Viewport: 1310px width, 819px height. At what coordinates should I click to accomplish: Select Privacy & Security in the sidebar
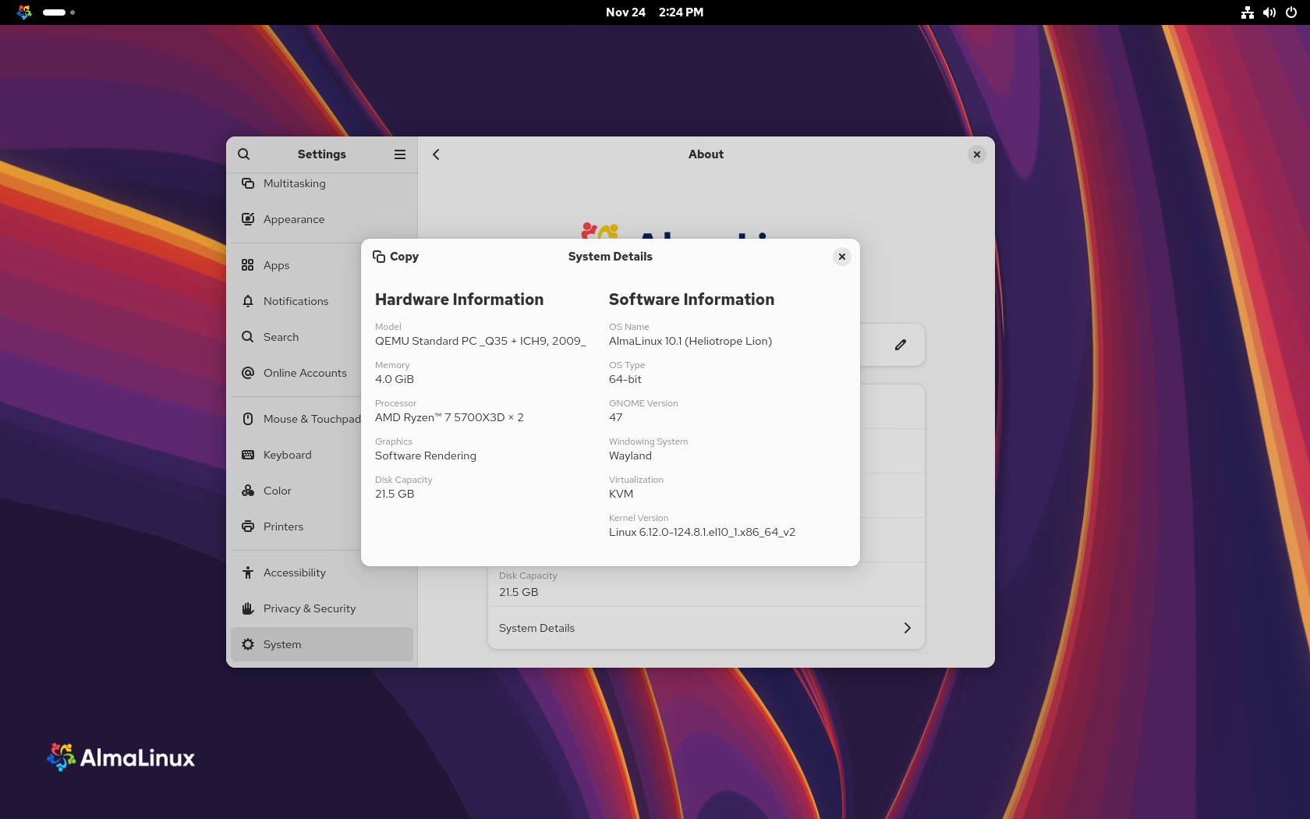pos(247,608)
